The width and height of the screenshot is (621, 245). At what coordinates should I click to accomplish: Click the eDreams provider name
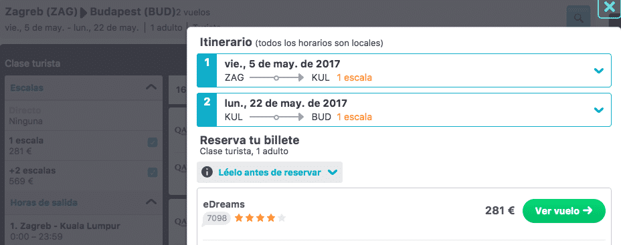(x=224, y=204)
